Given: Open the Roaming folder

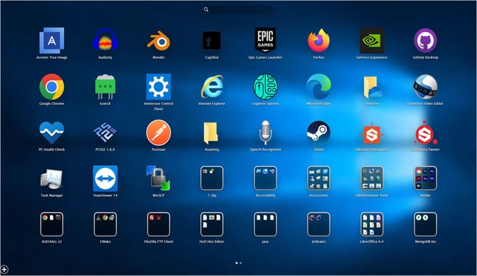Looking at the screenshot, I should point(211,133).
